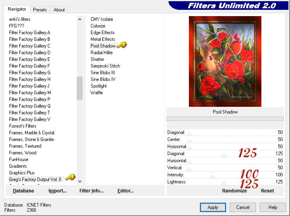Select Filter Factory Gallery D
Image resolution: width=290 pixels, height=216 pixels.
tap(30, 53)
